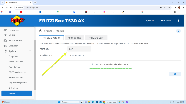Open the Facebook bookmark
186x104 pixels.
pyautogui.click(x=78, y=12)
